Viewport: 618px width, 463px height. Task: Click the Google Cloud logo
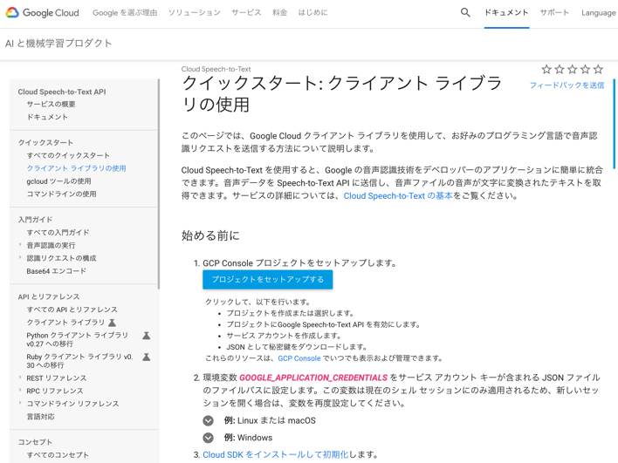[x=42, y=12]
